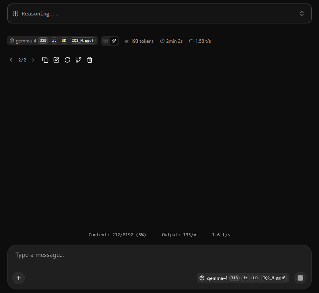Screen dimensions: 319x293
Task: Click the 1.58 t/s speed statistic
Action: pyautogui.click(x=200, y=41)
